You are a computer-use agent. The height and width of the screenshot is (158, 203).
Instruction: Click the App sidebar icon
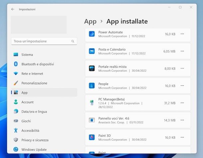point(16,92)
